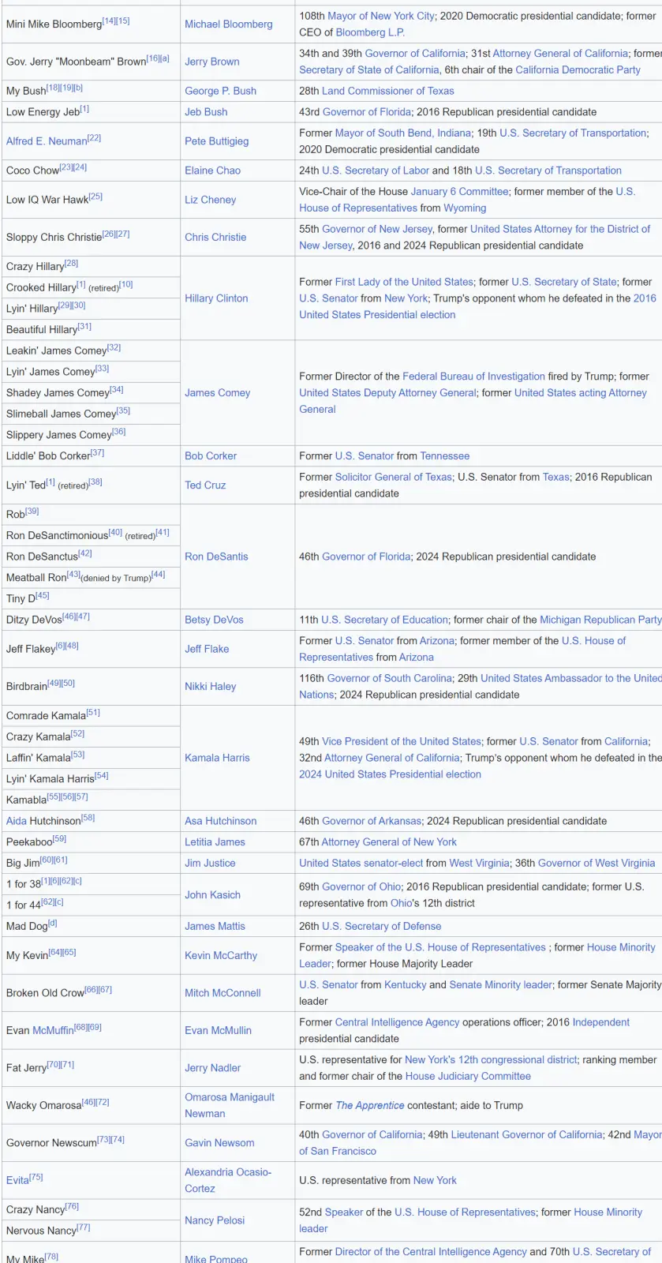Go to the Nikki Haley article

(211, 687)
